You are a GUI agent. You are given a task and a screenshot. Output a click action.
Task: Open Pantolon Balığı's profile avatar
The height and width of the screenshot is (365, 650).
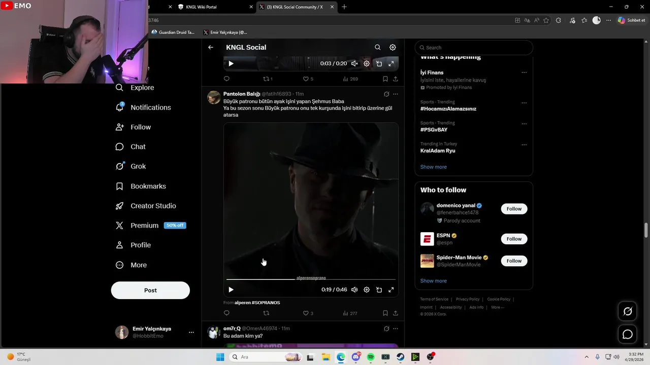pos(214,98)
